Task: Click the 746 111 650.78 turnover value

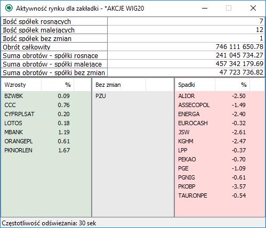Action: tap(239, 47)
